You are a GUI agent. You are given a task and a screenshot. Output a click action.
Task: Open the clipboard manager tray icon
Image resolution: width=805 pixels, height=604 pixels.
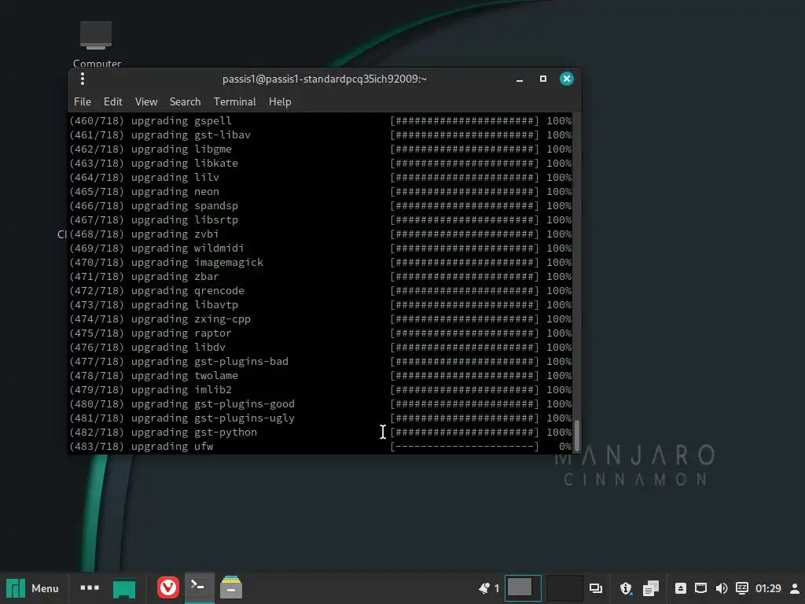(650, 588)
